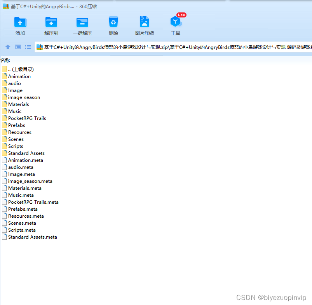
Task: Click the 添加 (Add) toolbar icon
Action: tap(20, 22)
